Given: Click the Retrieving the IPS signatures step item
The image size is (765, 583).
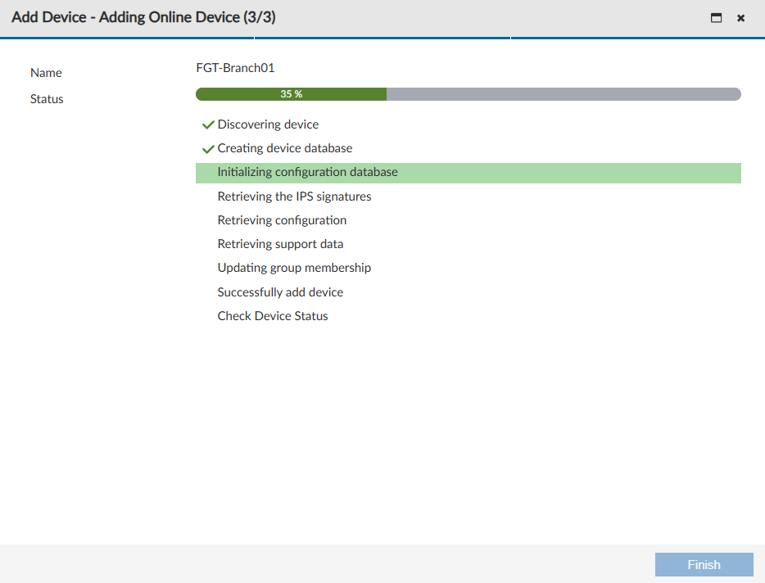Looking at the screenshot, I should click(294, 197).
